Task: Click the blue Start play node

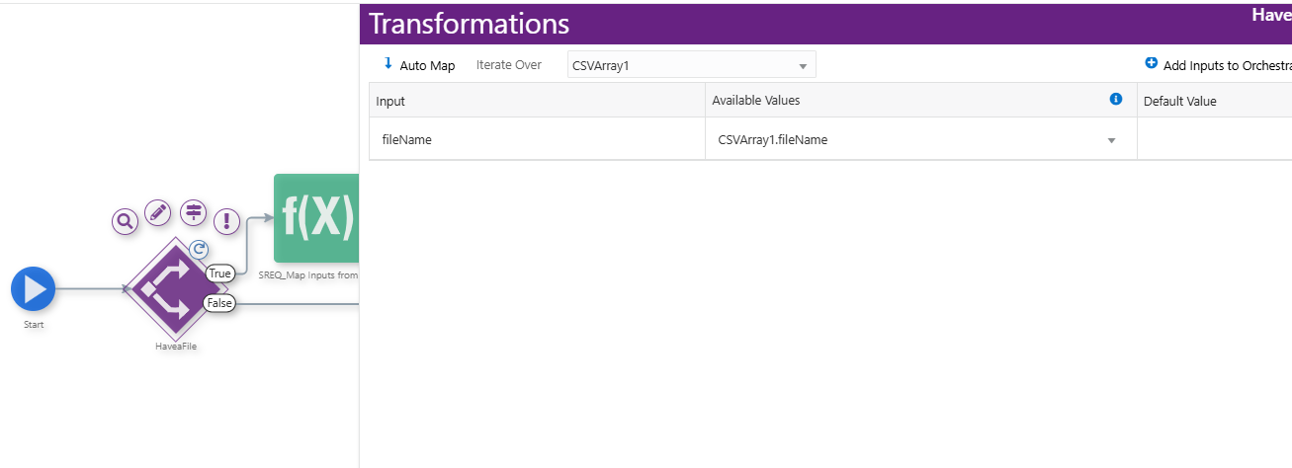Action: (x=33, y=289)
